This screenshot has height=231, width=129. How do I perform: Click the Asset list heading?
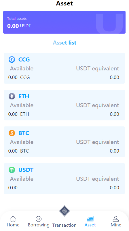(x=65, y=43)
